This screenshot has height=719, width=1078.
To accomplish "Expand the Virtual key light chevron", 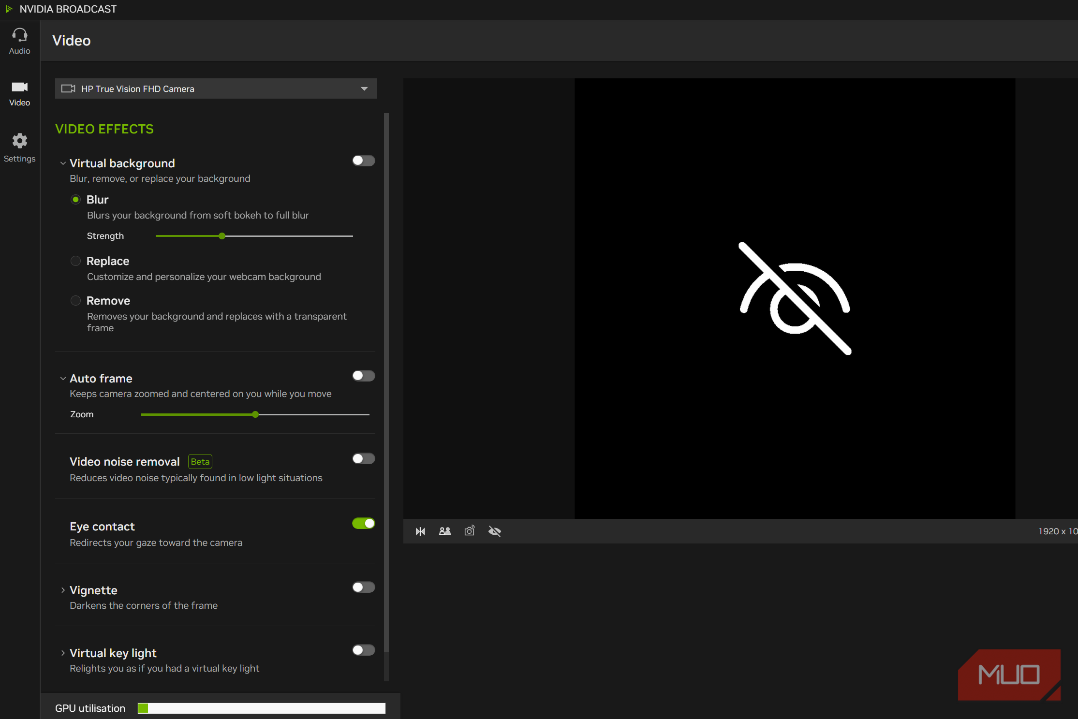I will [63, 653].
